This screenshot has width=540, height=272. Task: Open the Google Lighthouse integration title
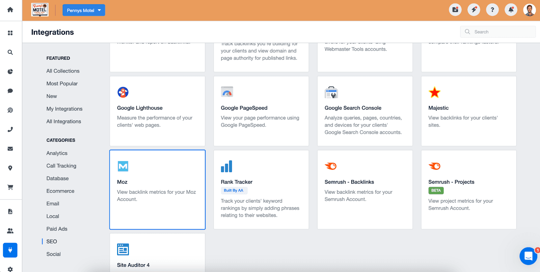pyautogui.click(x=140, y=108)
